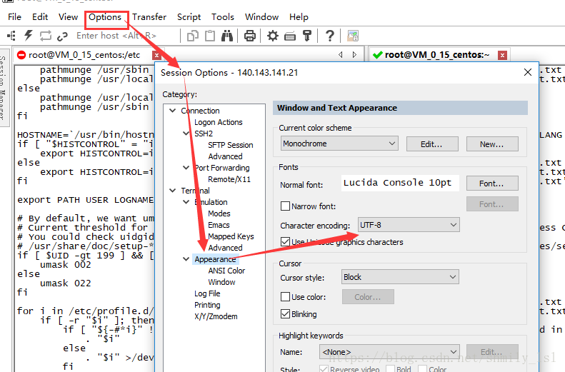565x372 pixels.
Task: Click the Quick Connect lightning icon
Action: [x=28, y=36]
